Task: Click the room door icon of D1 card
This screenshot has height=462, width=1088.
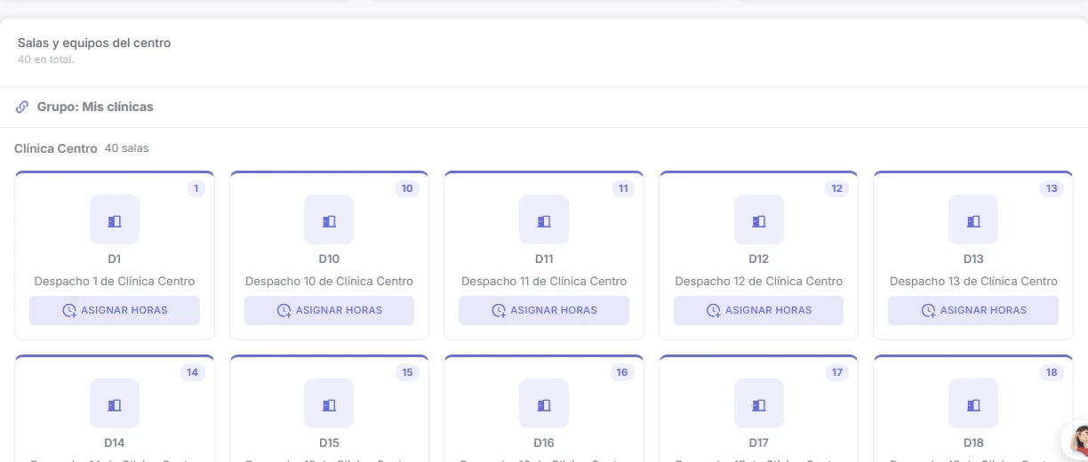Action: [115, 219]
